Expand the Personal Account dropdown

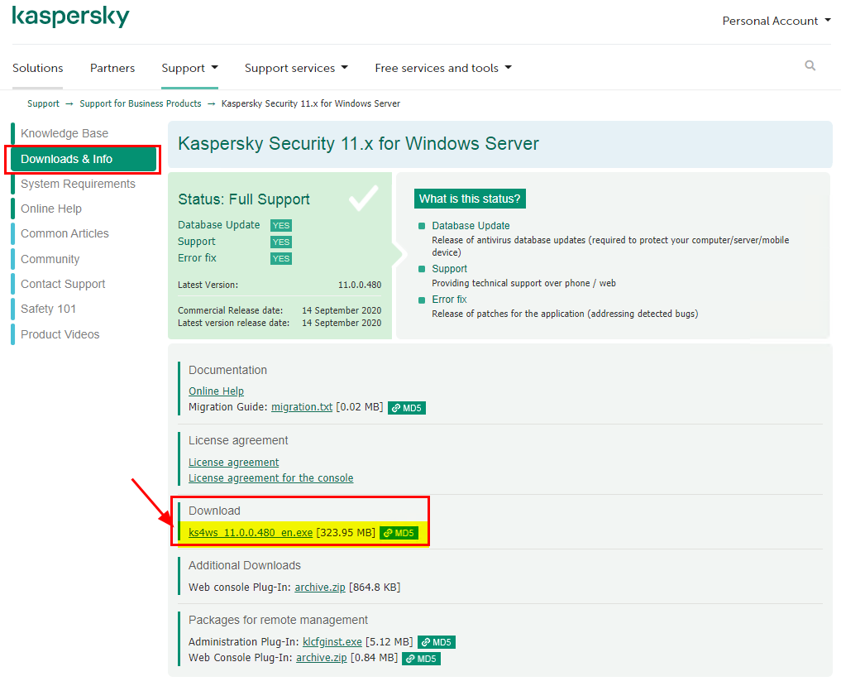pos(776,21)
